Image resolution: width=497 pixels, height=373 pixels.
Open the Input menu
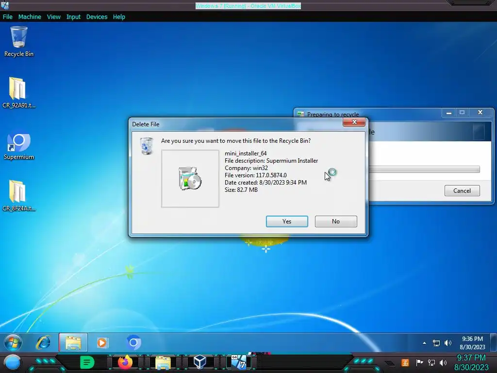[x=73, y=17]
